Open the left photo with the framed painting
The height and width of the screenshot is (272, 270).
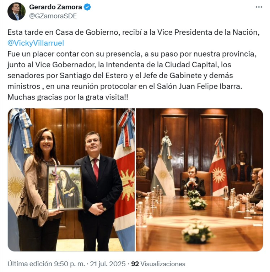coord(71,180)
